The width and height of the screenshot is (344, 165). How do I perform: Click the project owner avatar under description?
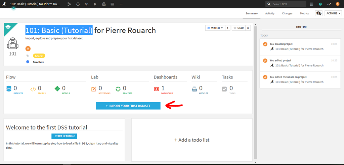(x=28, y=49)
